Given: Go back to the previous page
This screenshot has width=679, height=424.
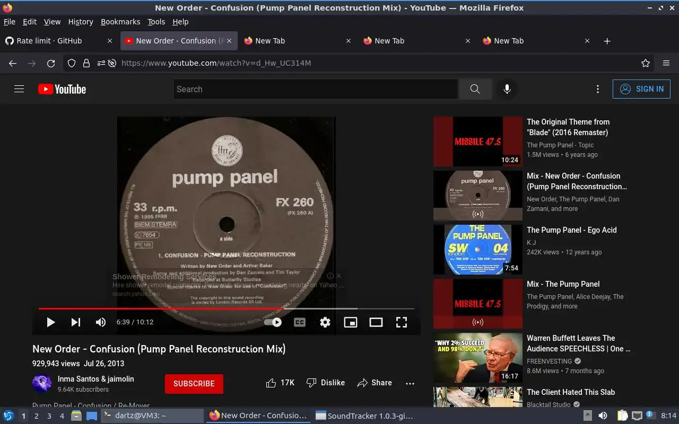Looking at the screenshot, I should (x=13, y=63).
